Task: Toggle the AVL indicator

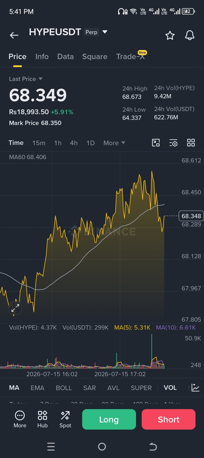Action: pos(113,388)
